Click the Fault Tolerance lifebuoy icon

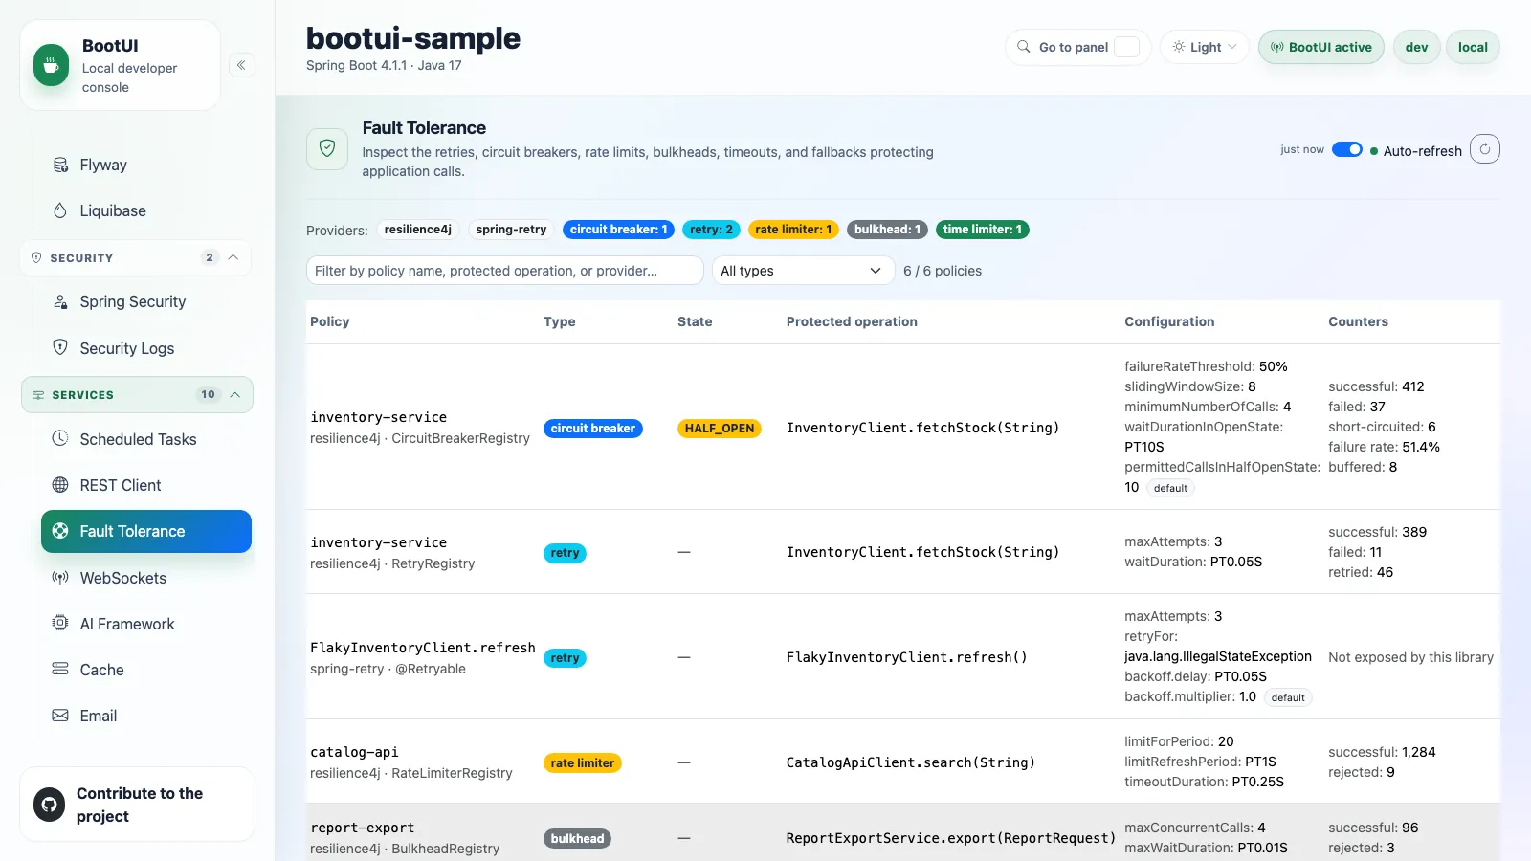[60, 531]
